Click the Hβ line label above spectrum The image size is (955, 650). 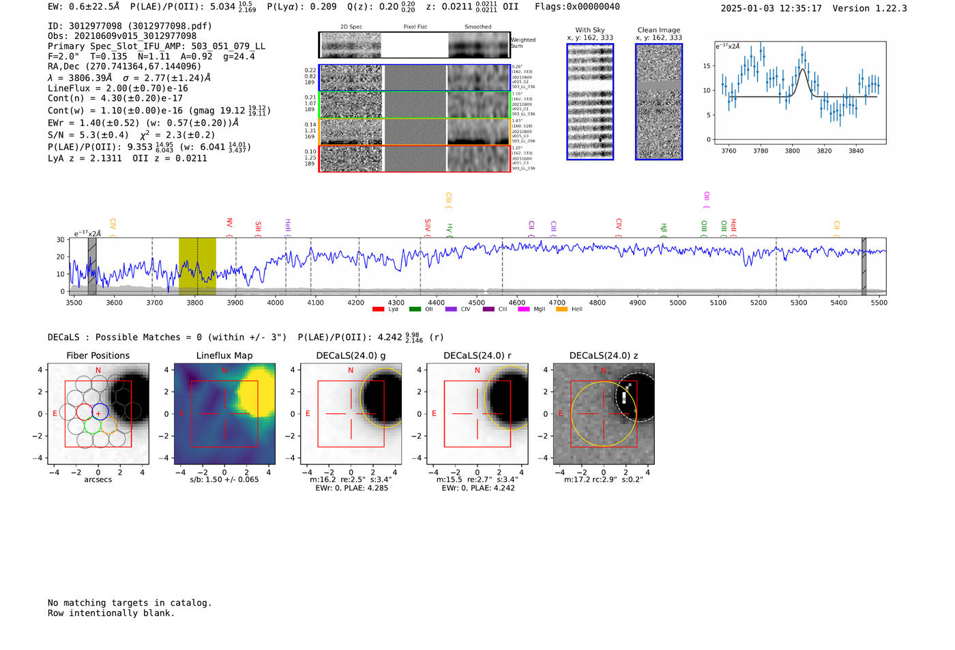coord(664,229)
